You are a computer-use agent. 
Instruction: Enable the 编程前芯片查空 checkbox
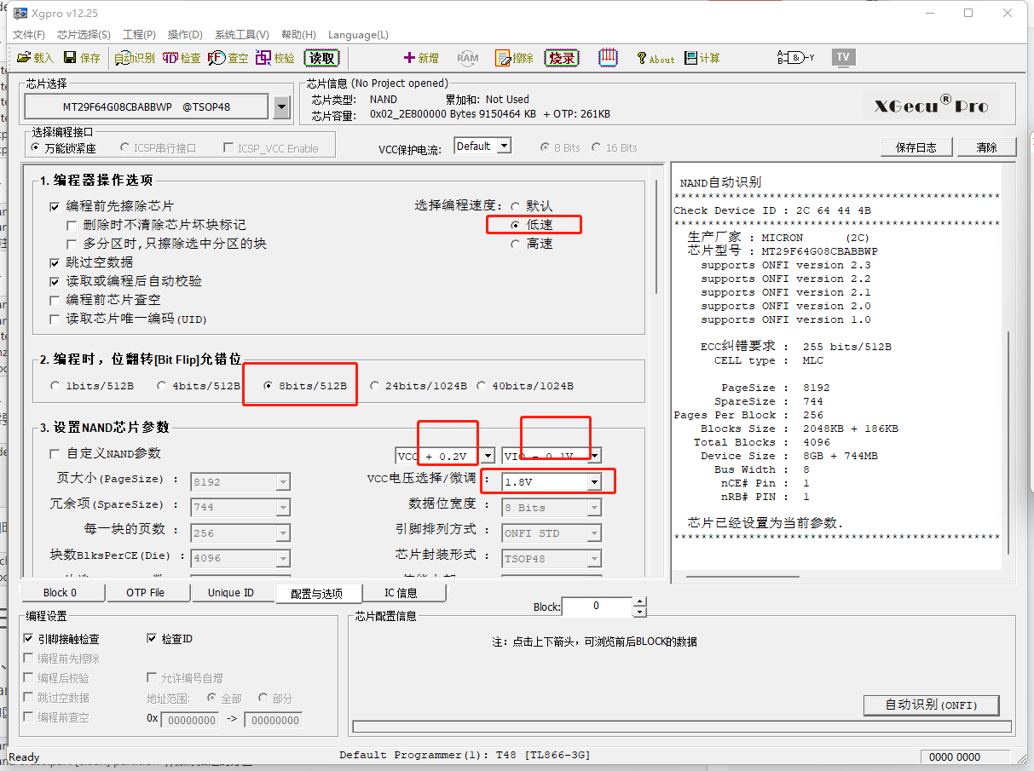click(55, 300)
